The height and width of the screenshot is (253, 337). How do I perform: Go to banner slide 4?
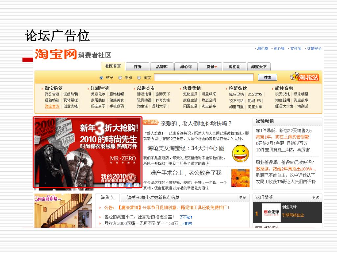(129, 185)
